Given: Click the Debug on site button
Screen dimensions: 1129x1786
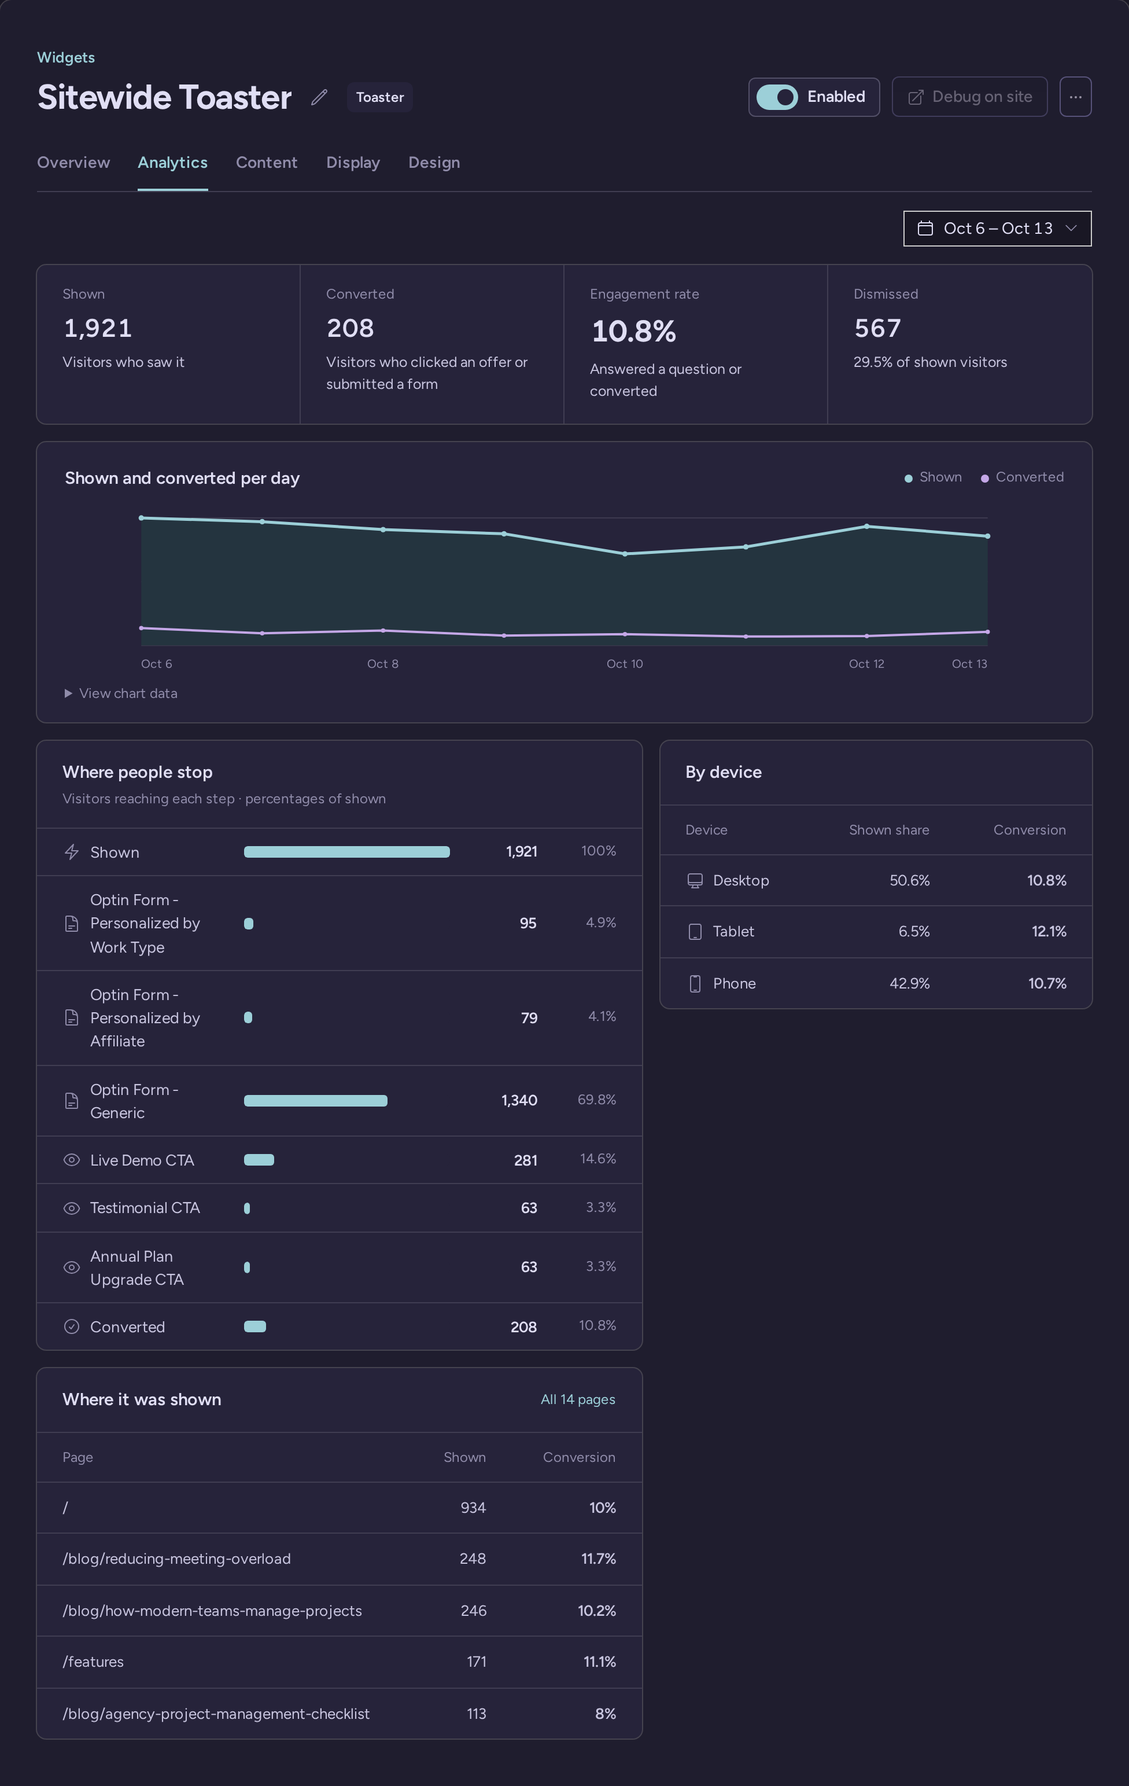Looking at the screenshot, I should (969, 97).
